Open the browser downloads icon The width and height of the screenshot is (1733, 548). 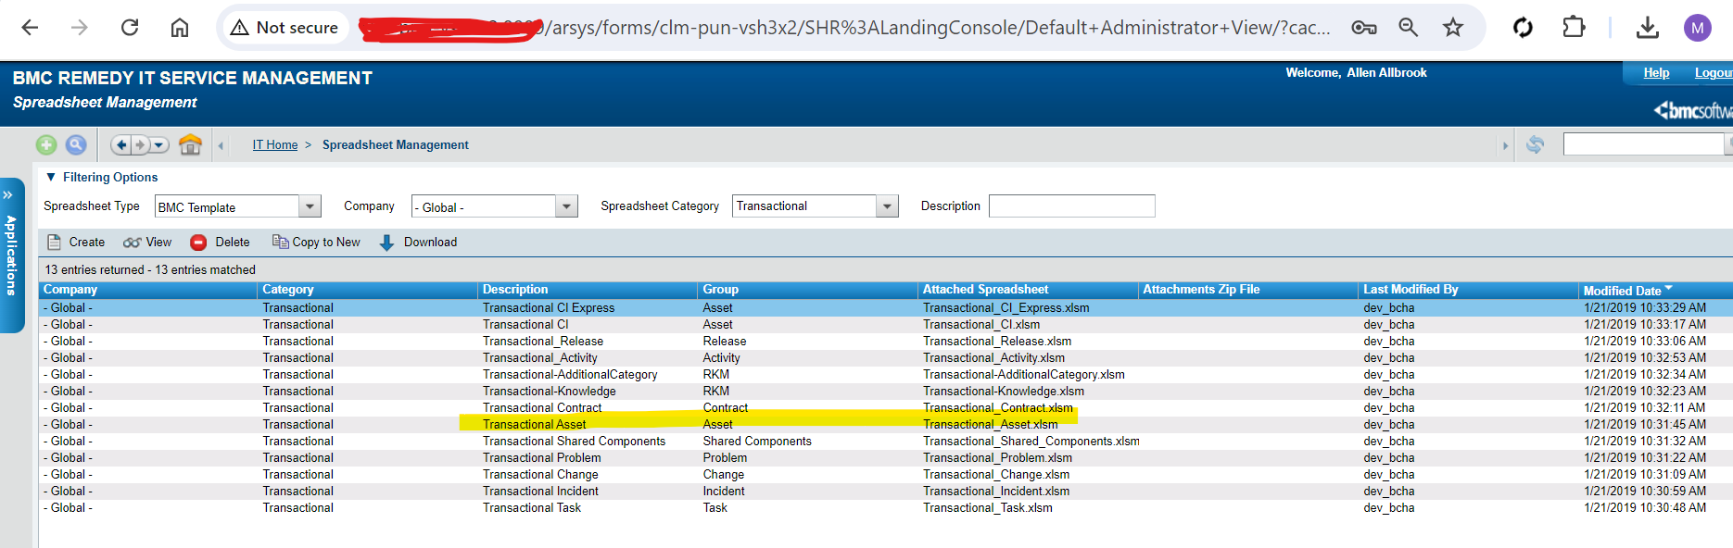(x=1648, y=28)
